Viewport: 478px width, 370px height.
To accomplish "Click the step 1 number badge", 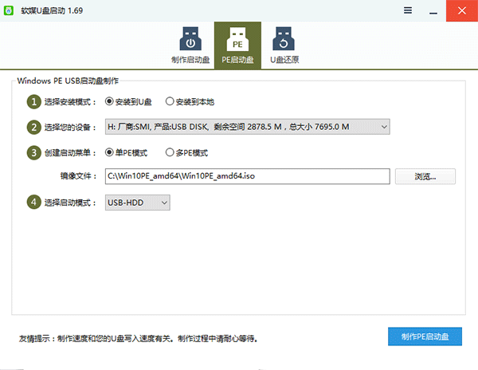I will [33, 101].
